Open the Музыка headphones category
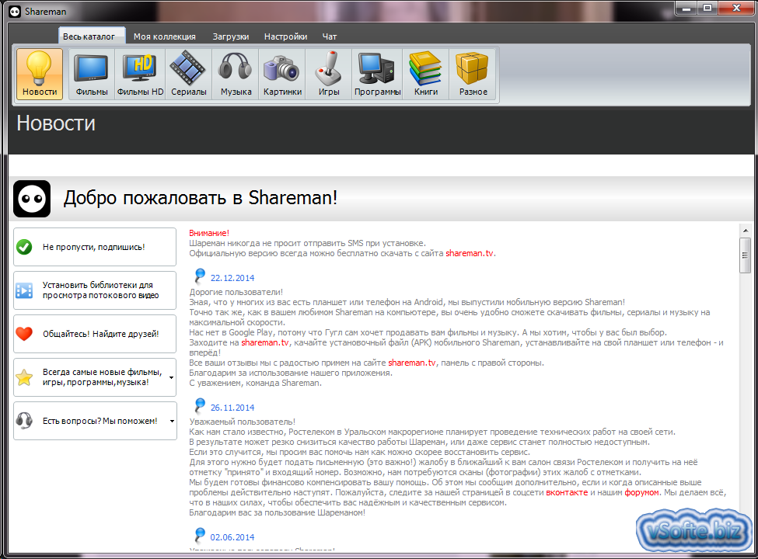The image size is (758, 559). (x=236, y=74)
